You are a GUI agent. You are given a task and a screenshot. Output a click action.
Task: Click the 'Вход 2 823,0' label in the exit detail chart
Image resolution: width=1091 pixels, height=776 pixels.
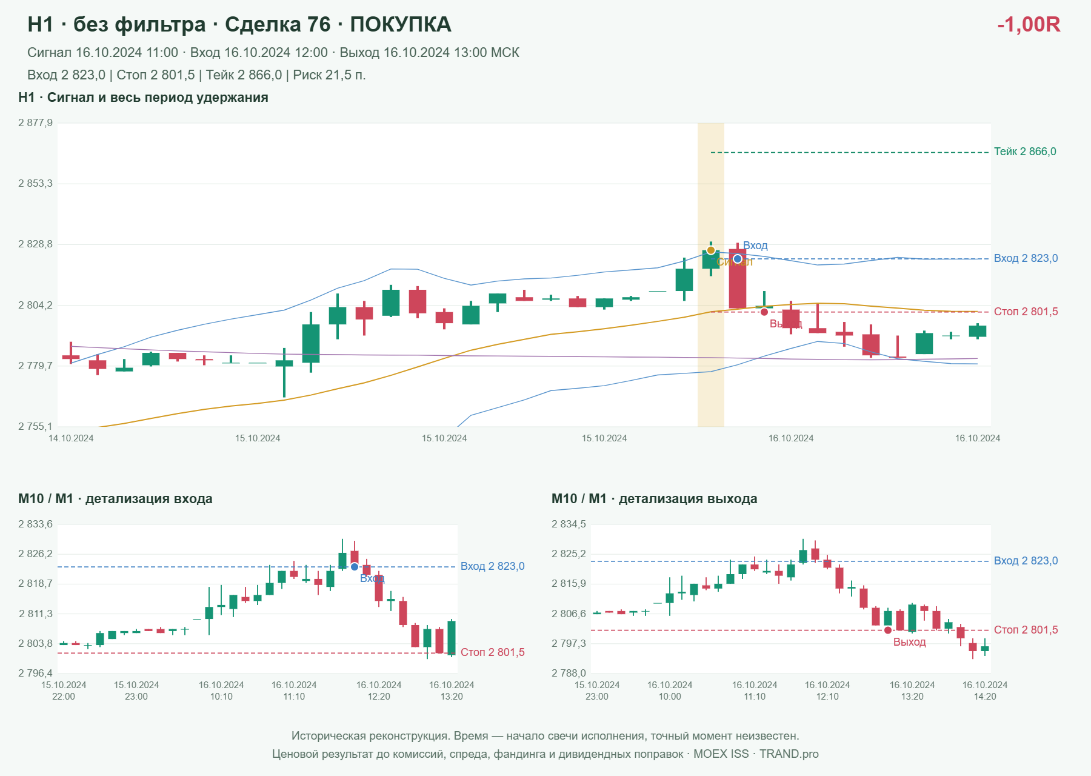click(1026, 561)
